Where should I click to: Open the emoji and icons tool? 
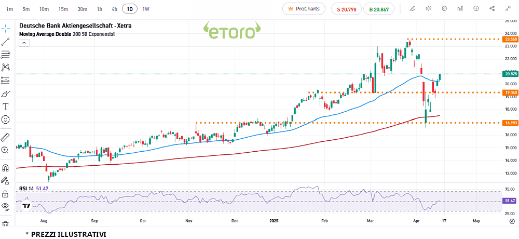pos(5,119)
